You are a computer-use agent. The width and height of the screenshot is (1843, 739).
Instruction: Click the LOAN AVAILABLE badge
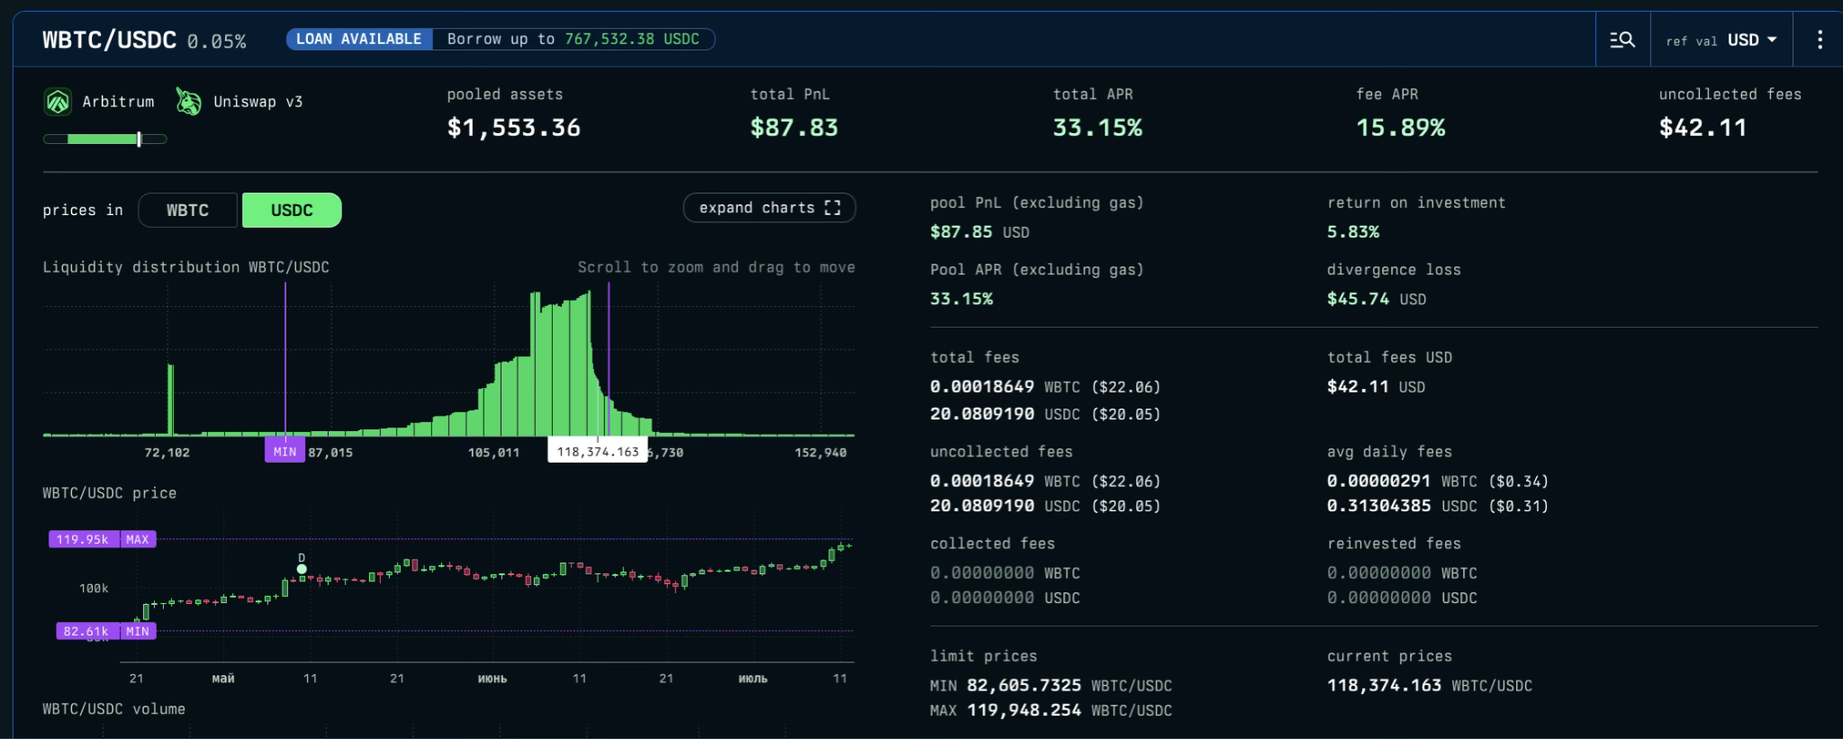tap(358, 39)
